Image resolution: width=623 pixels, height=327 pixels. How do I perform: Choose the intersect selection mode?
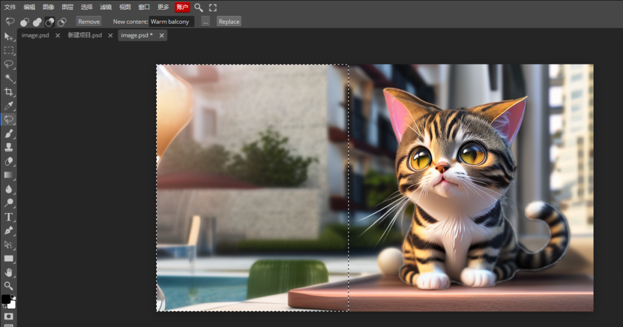point(62,22)
